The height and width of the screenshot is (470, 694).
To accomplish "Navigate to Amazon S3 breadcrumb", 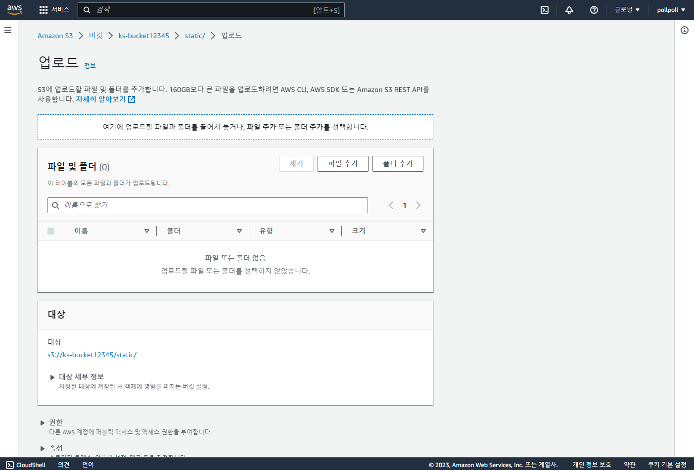I will [x=55, y=36].
